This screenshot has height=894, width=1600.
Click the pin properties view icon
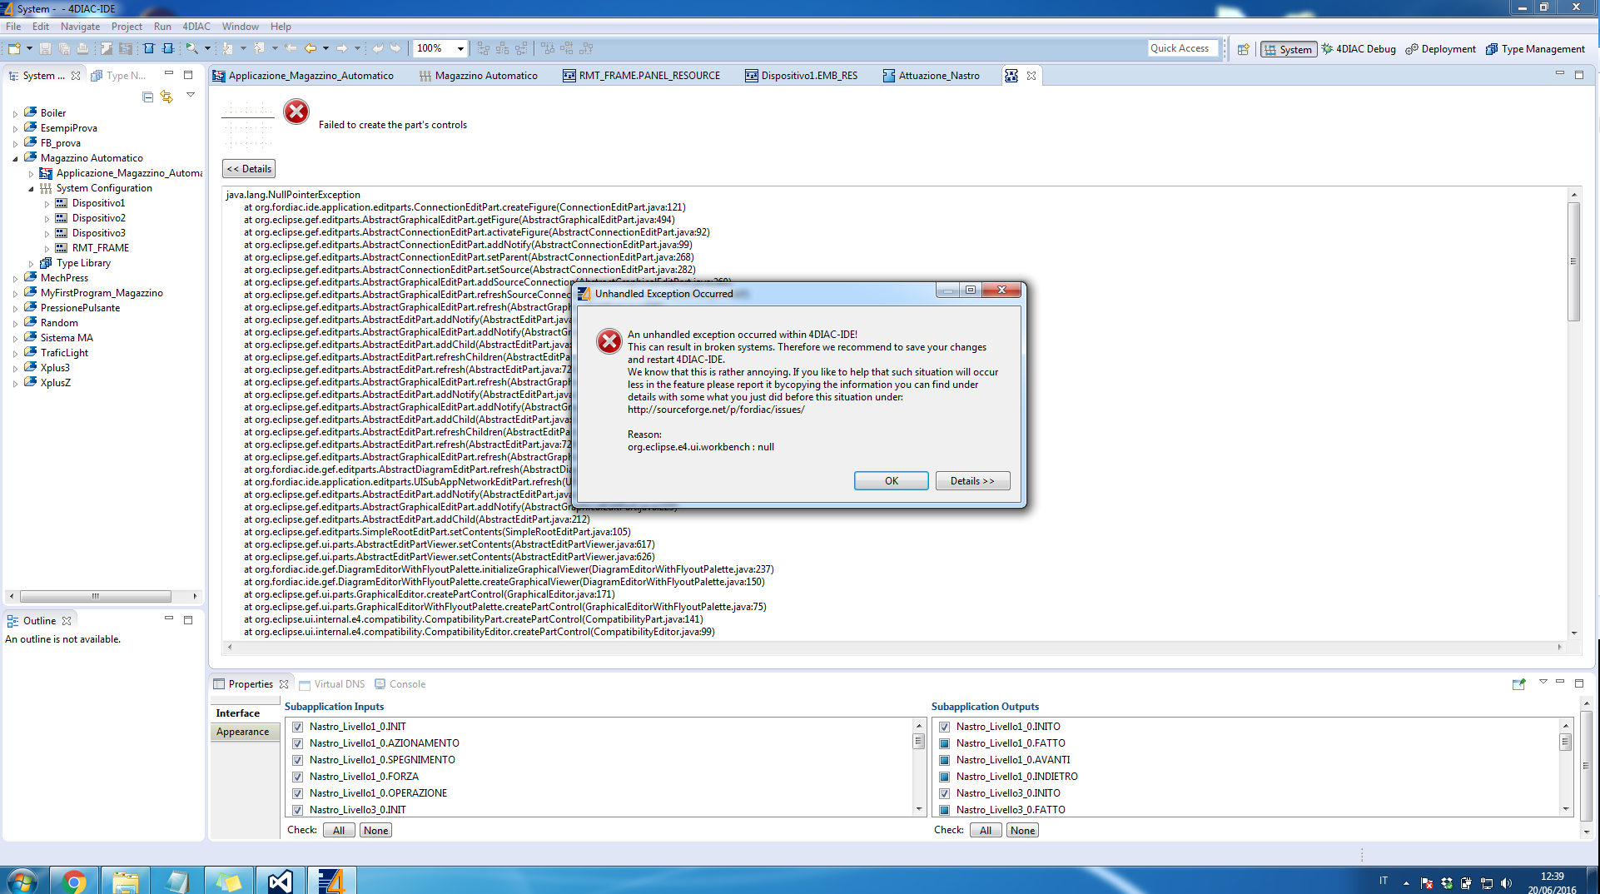tap(1518, 683)
